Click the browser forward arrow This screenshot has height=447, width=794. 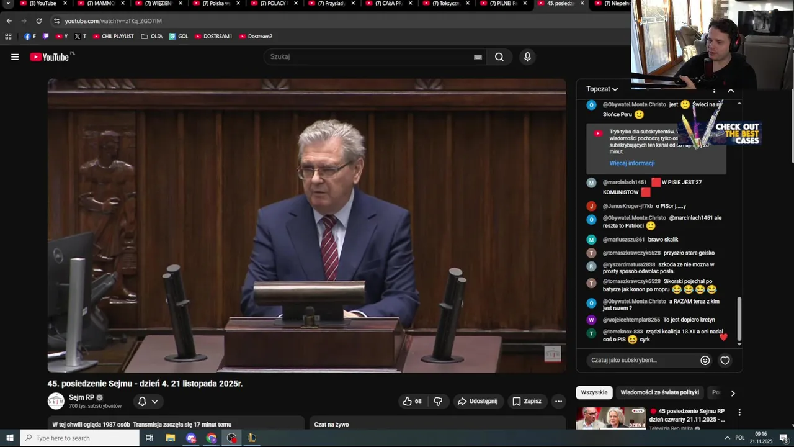point(24,20)
